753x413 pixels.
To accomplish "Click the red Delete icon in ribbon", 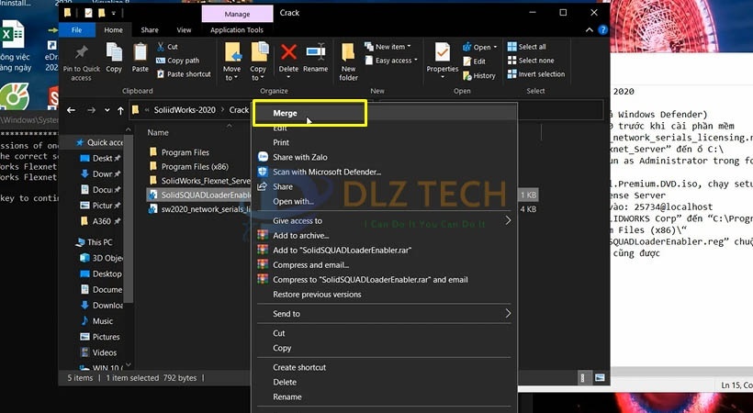I will [288, 58].
